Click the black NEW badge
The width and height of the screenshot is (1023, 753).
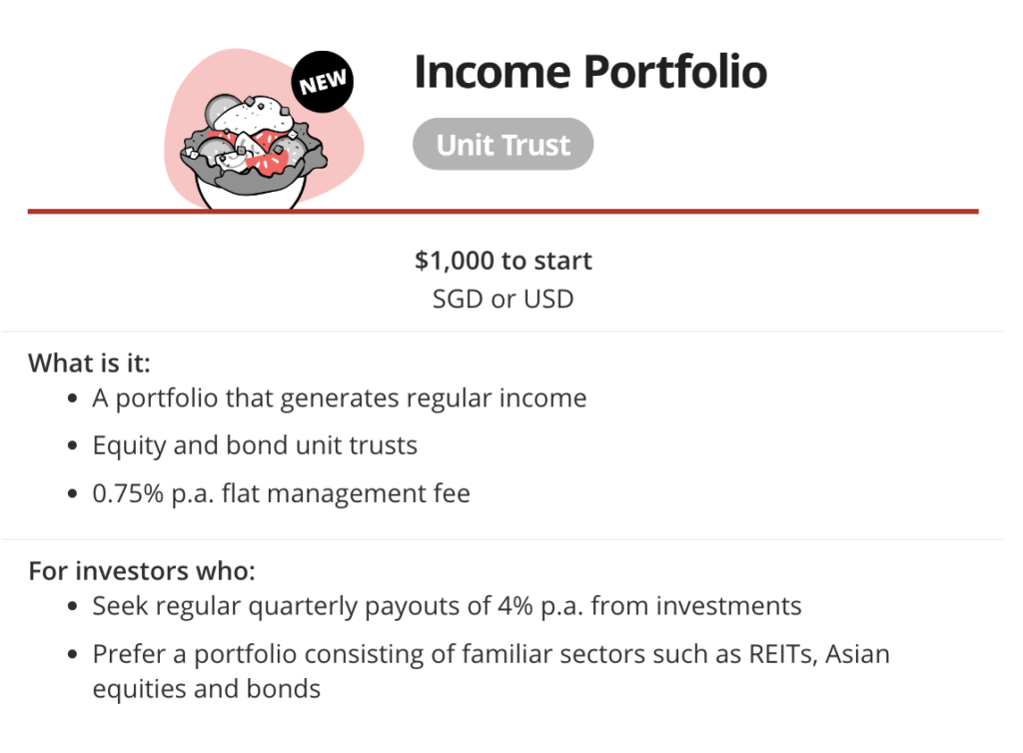pyautogui.click(x=323, y=82)
